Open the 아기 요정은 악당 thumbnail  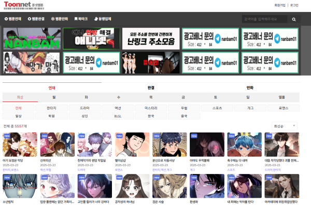(x=20, y=144)
